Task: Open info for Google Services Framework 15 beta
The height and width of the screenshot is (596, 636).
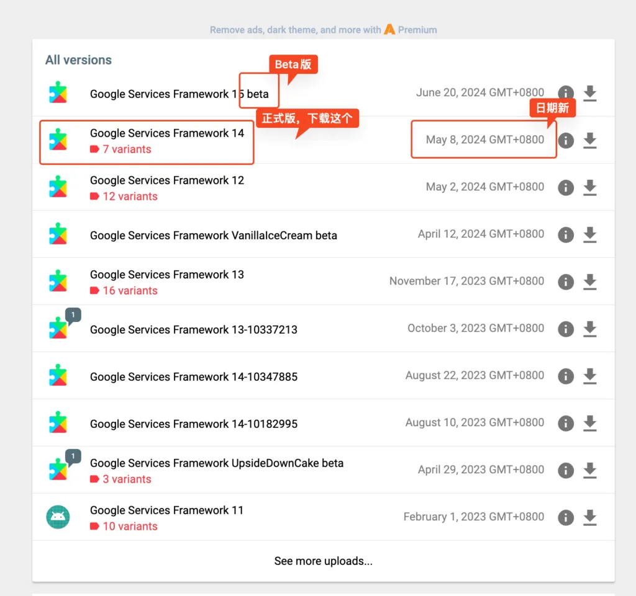Action: point(565,93)
